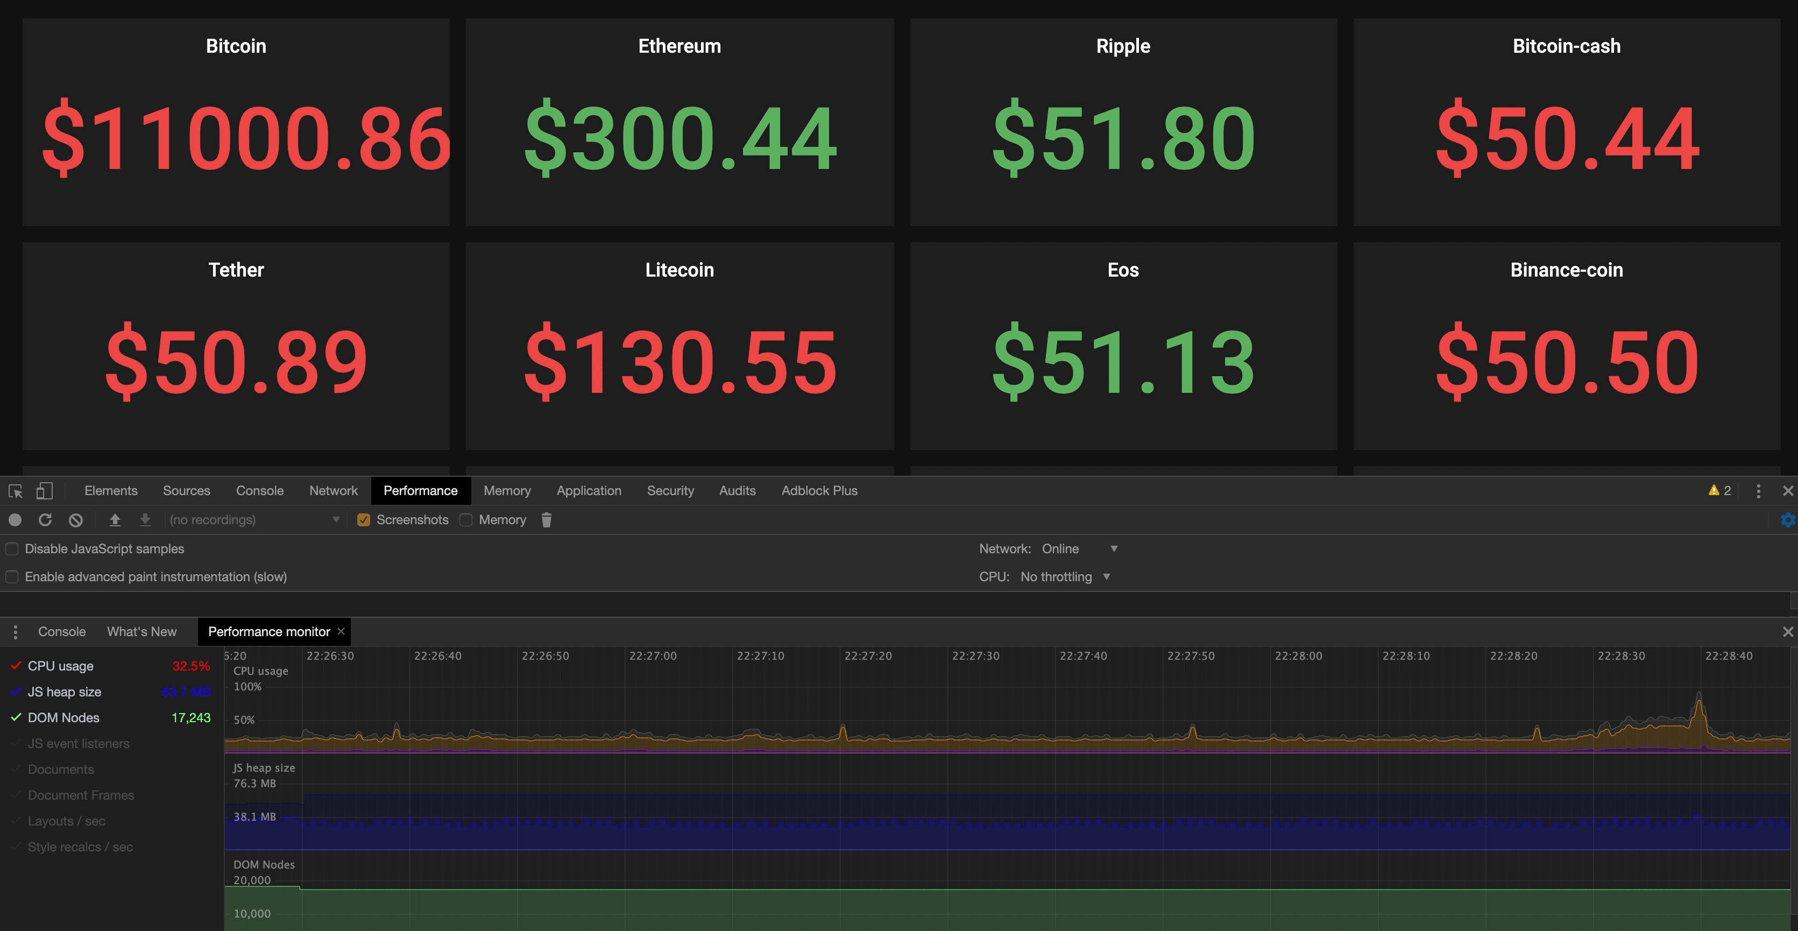Enable Disable JavaScript samples option
Screen dimensions: 1798x931
click(x=13, y=548)
